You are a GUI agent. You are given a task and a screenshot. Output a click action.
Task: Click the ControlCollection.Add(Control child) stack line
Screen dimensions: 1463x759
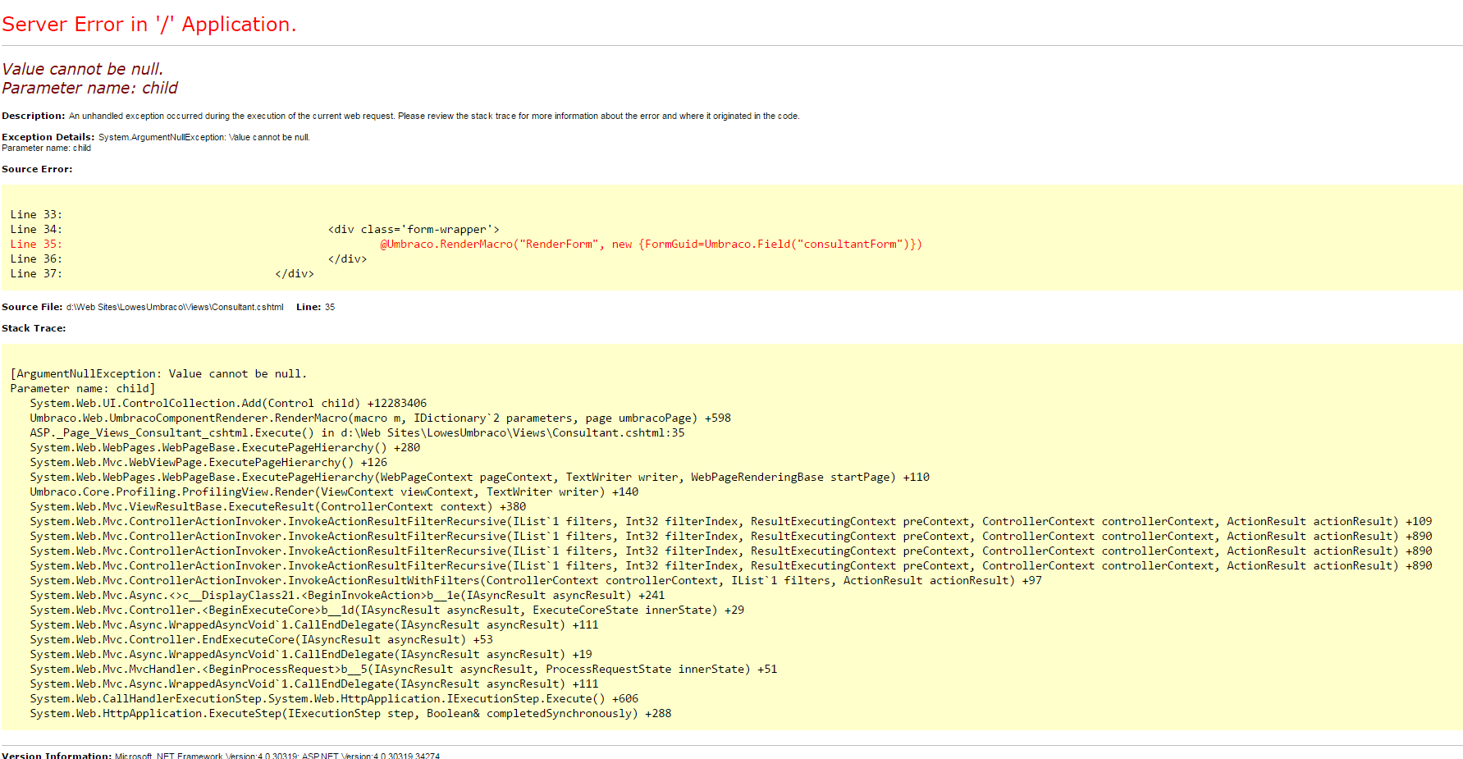tap(228, 403)
